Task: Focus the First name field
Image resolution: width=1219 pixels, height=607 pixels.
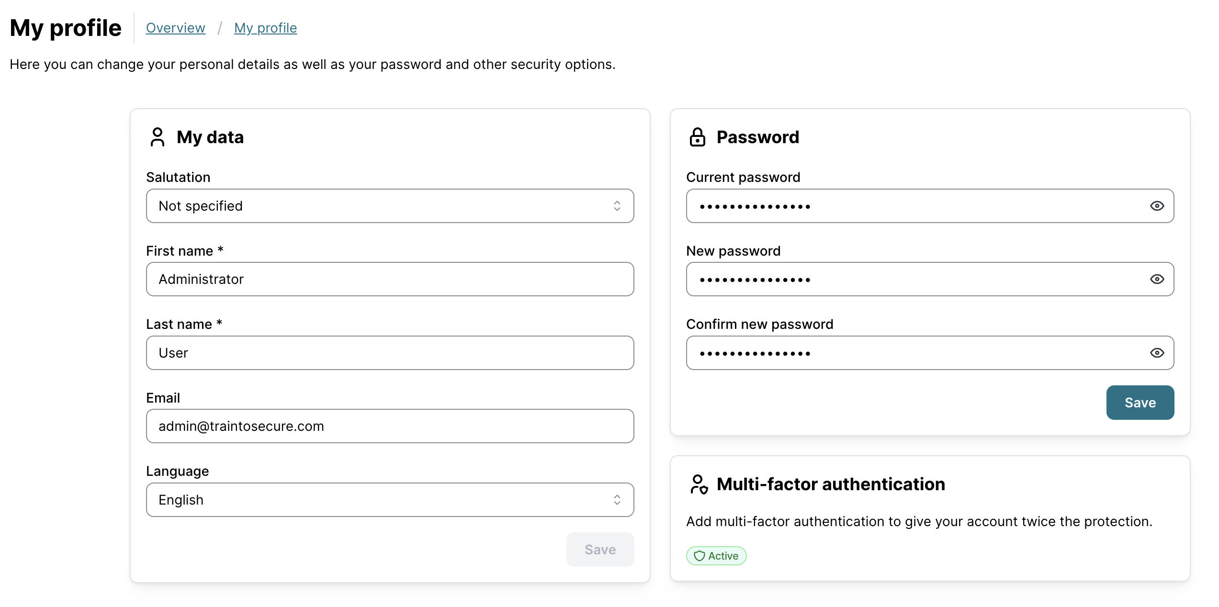Action: [x=390, y=279]
